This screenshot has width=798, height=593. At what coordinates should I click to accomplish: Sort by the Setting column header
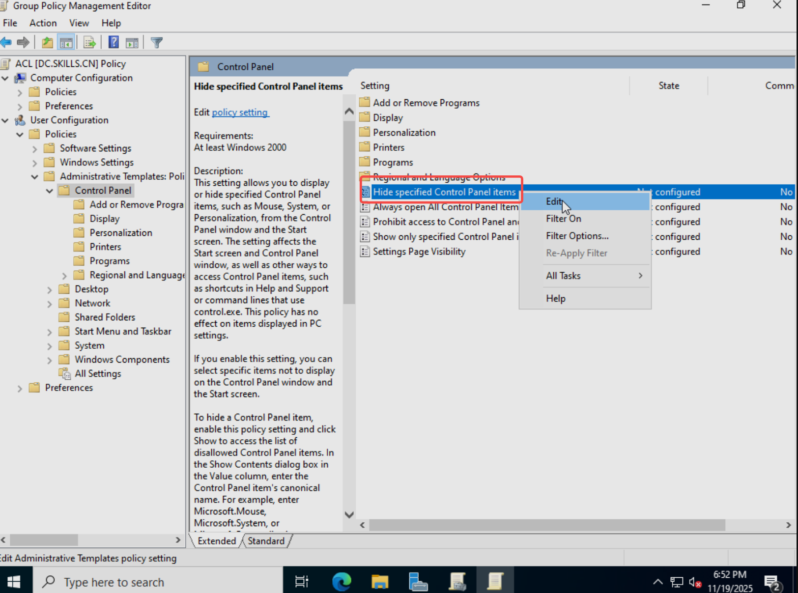pyautogui.click(x=493, y=85)
